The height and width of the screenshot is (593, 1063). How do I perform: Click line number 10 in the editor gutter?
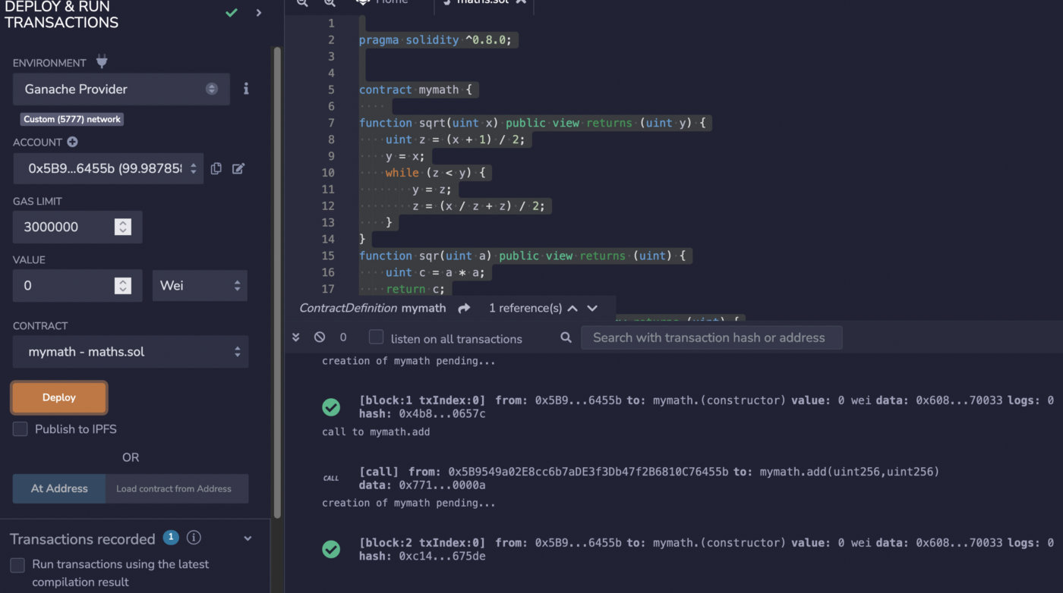(327, 173)
